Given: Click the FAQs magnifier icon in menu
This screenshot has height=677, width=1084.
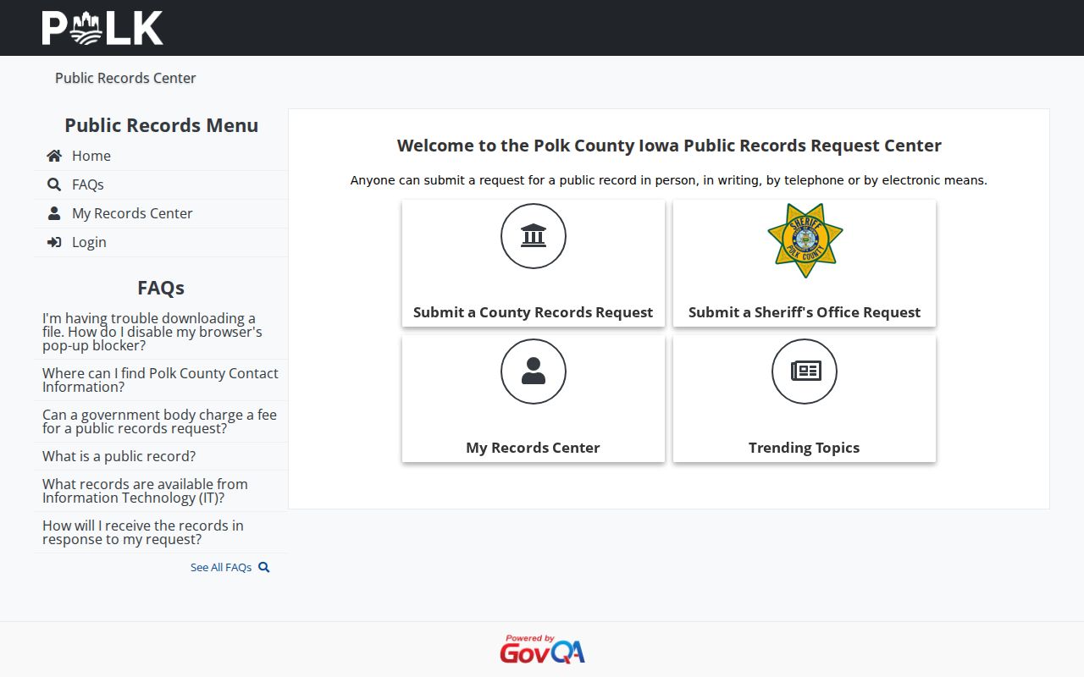Looking at the screenshot, I should click(x=54, y=184).
